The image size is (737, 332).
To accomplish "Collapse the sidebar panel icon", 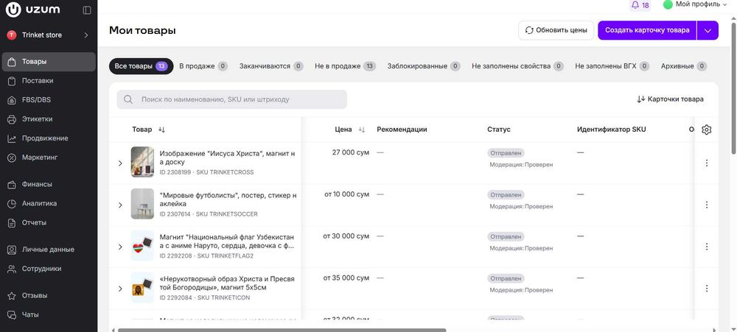I will coord(87,10).
